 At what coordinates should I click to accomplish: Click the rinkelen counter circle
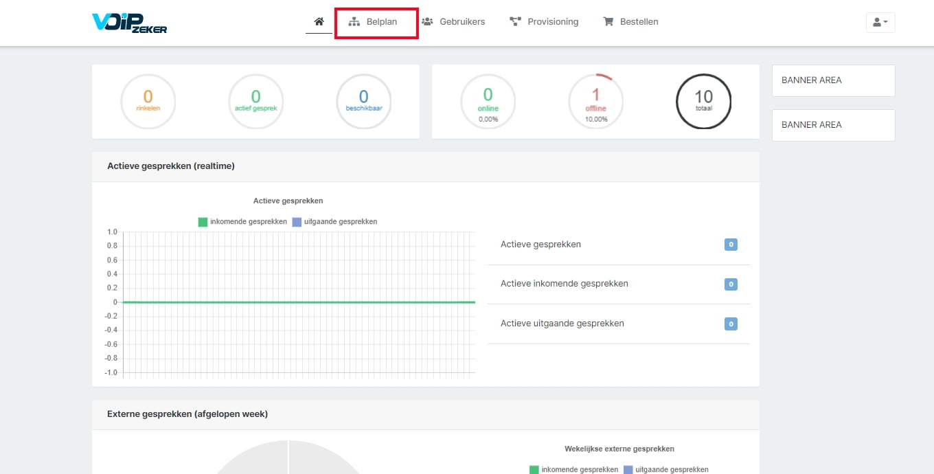pos(148,101)
